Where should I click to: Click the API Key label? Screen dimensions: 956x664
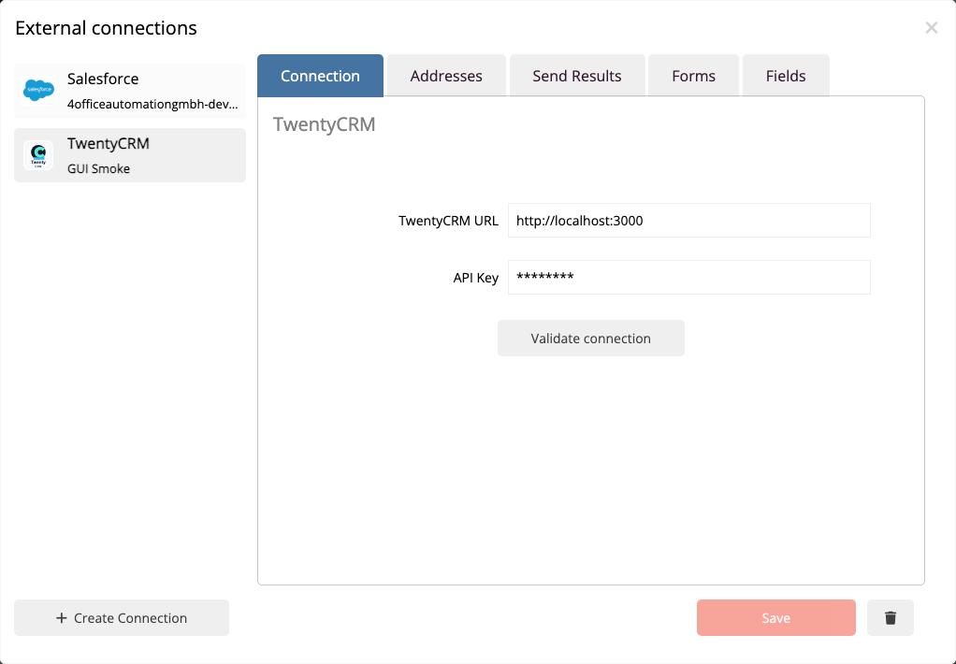point(475,278)
